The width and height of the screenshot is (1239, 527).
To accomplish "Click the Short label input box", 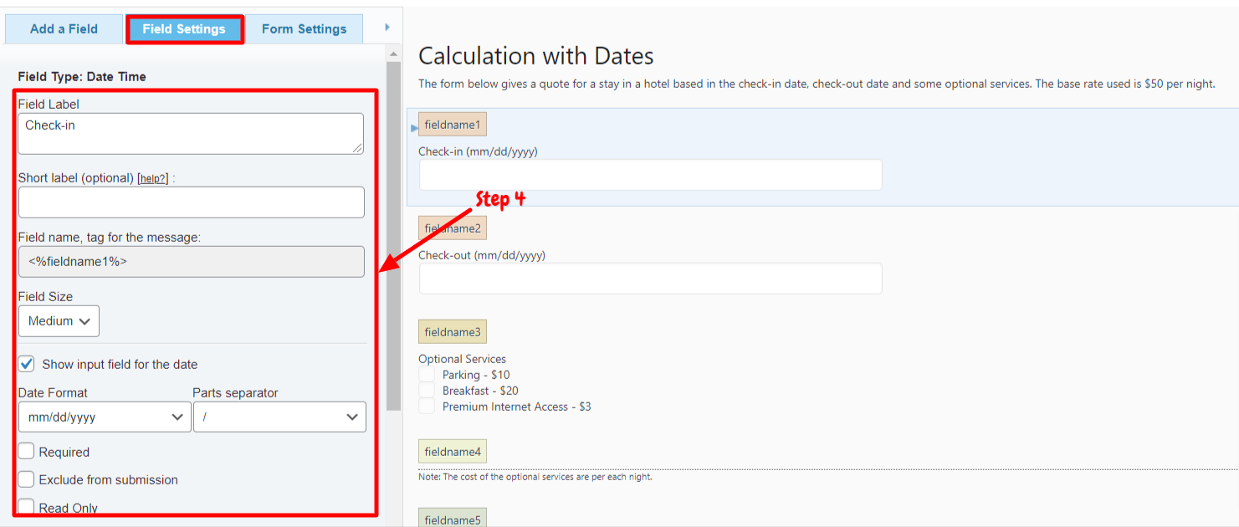I will [x=191, y=202].
